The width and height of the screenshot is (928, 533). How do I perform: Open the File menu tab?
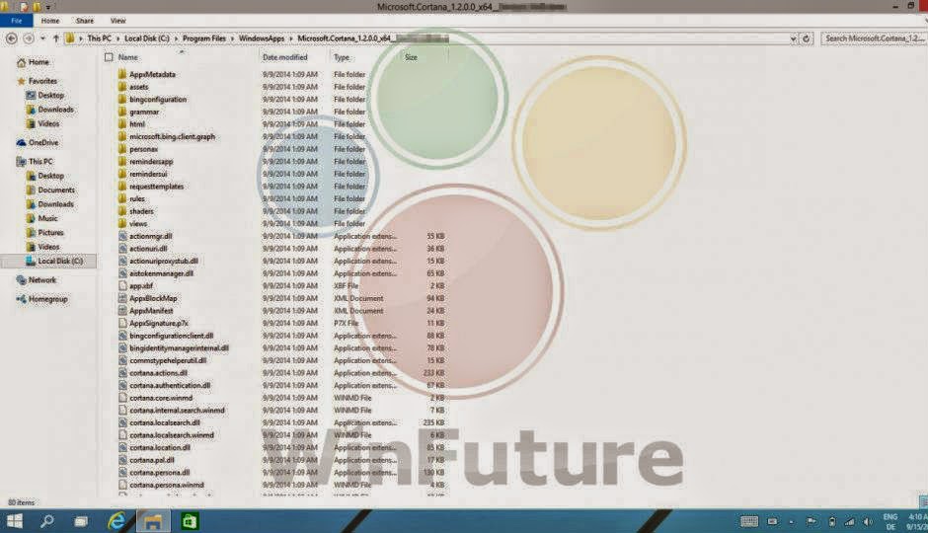tap(17, 21)
